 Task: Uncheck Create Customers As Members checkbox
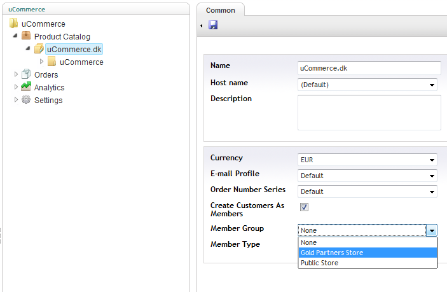[x=304, y=207]
